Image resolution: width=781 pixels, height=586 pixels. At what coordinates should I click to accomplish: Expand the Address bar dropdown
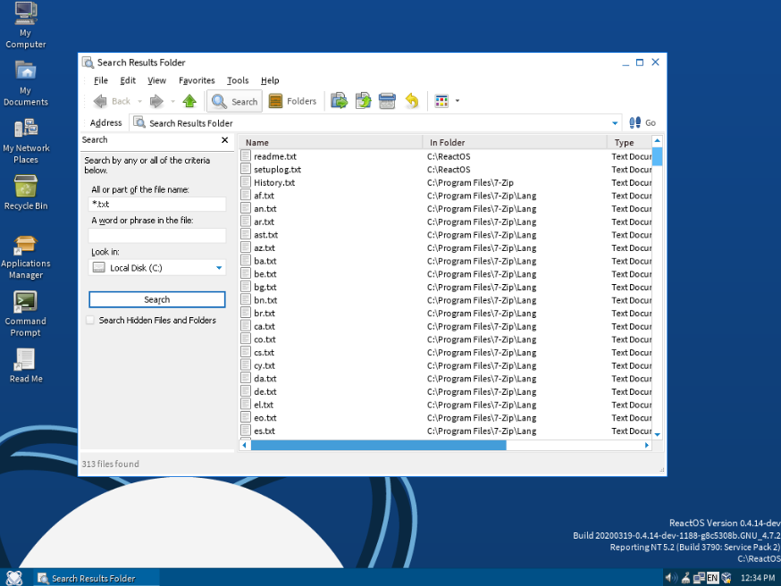[x=616, y=123]
